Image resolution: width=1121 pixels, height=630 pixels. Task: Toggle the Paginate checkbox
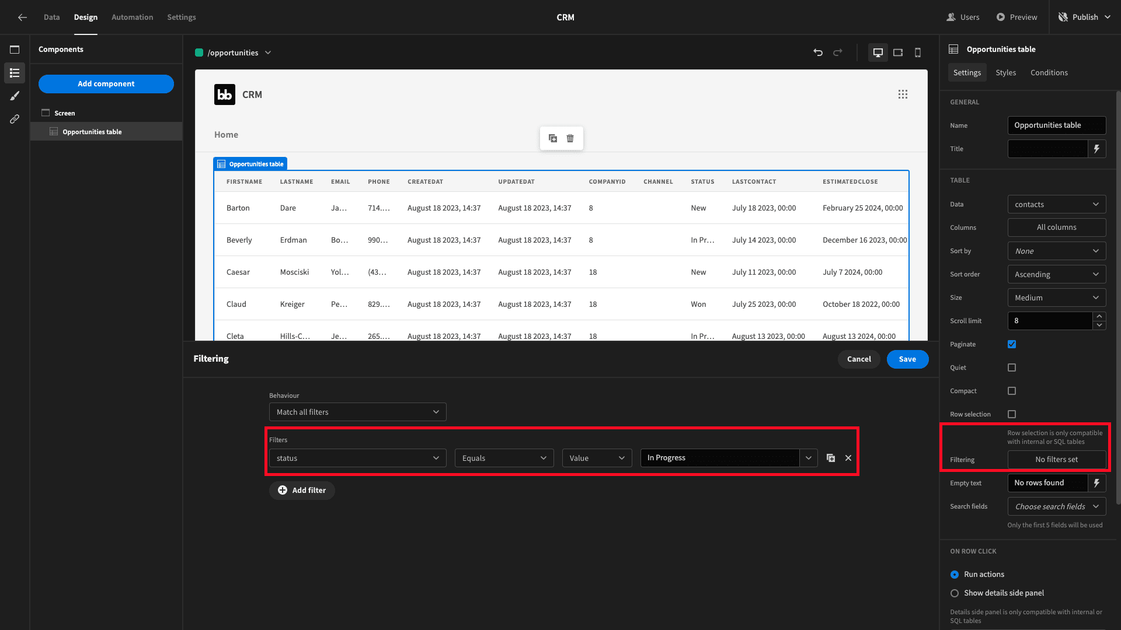pos(1012,344)
